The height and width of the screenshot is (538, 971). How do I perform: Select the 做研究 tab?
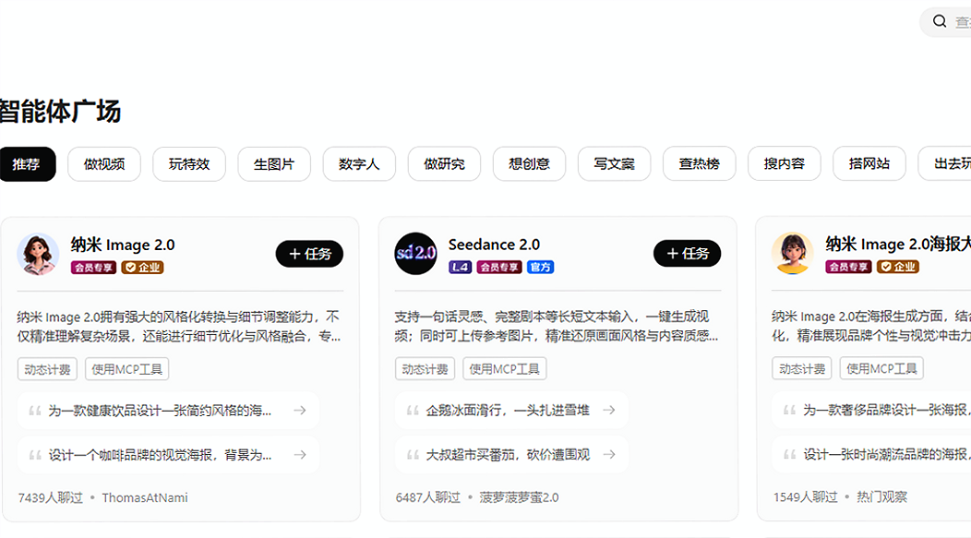coord(444,164)
